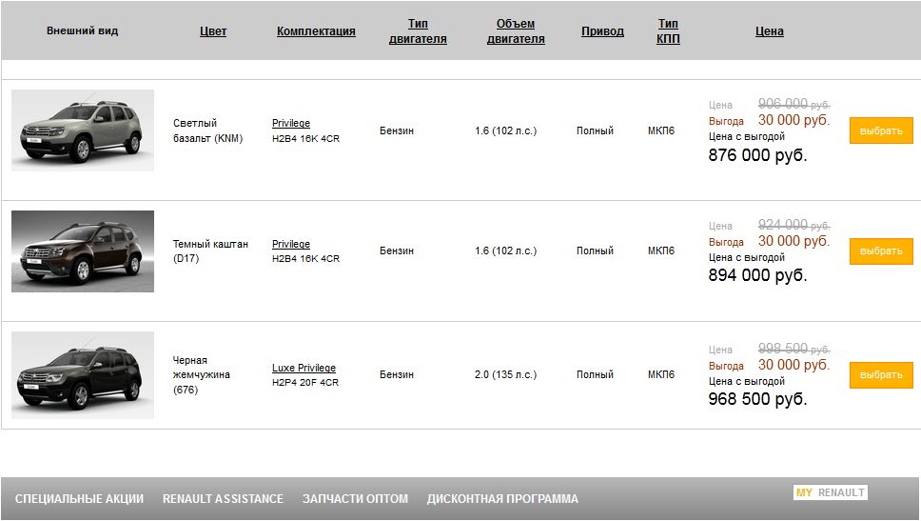Open My Renault badge
The image size is (921, 521).
(x=830, y=492)
